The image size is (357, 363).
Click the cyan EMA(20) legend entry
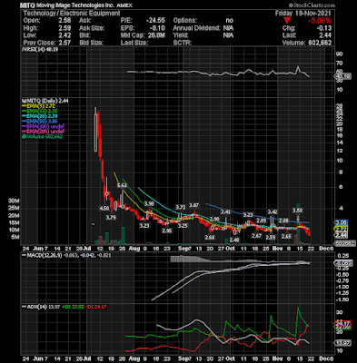[40, 116]
